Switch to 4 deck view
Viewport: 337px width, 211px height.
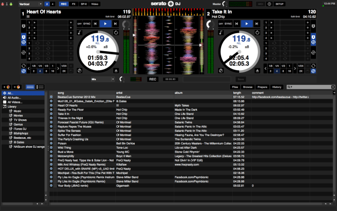tap(53, 4)
